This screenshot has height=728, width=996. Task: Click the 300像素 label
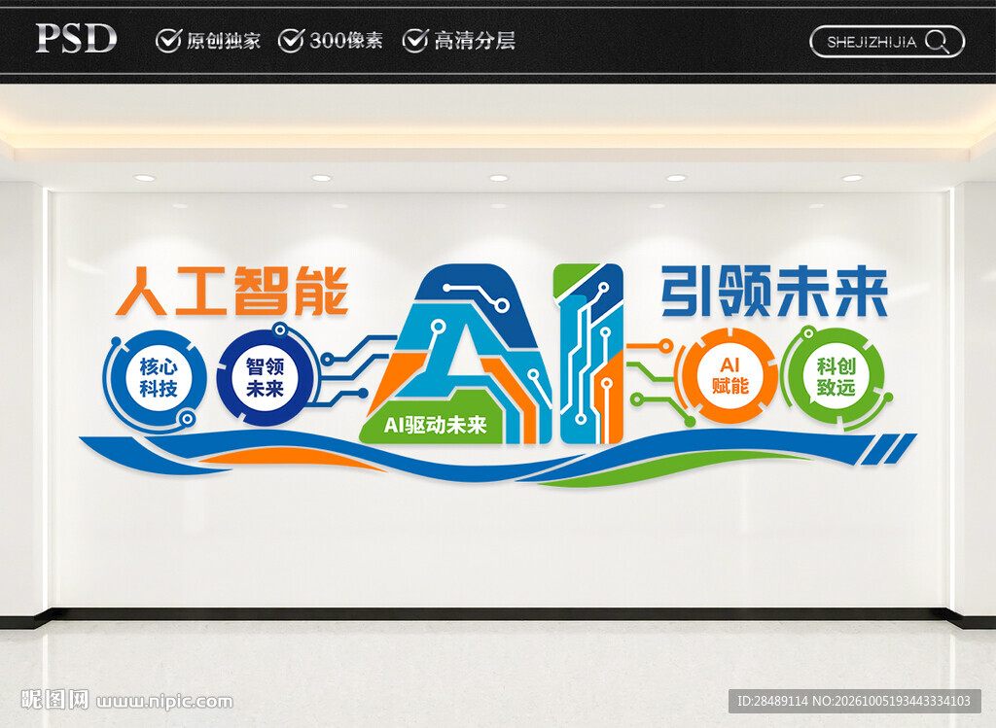(x=347, y=41)
